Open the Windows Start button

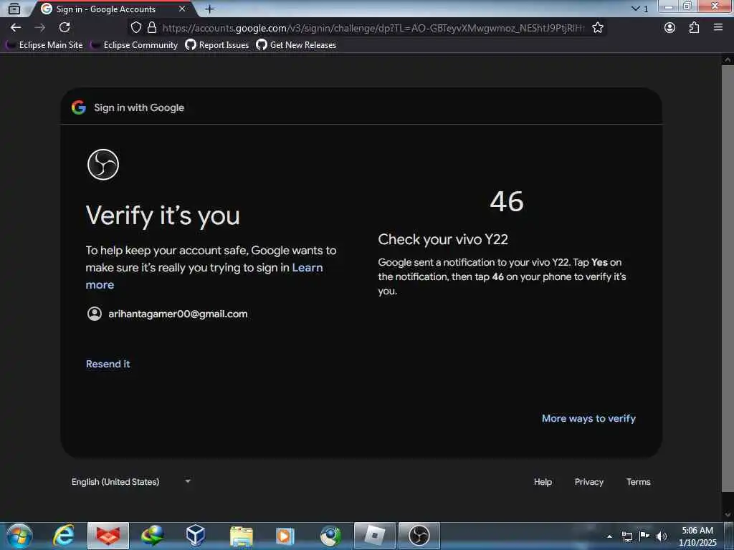[19, 536]
